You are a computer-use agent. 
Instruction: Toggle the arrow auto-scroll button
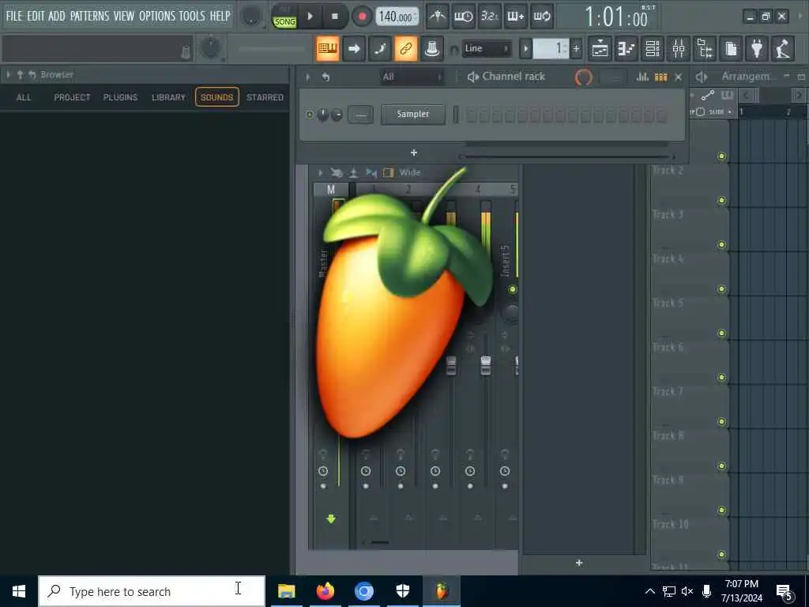click(354, 49)
